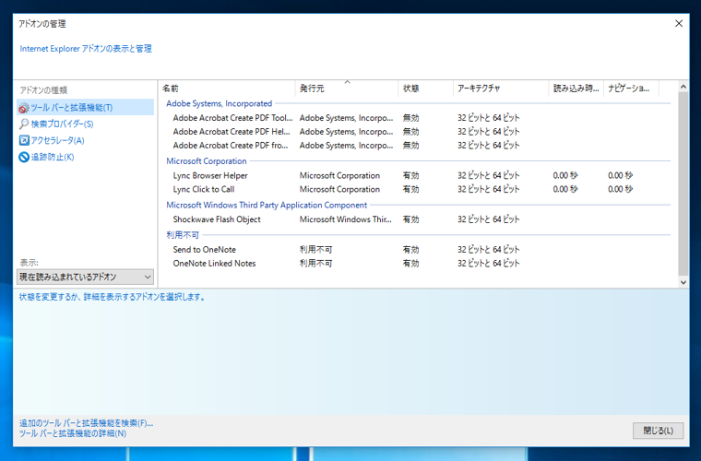Viewport: 701px width, 461px height.
Task: Select OneNote Linked Notes in the list
Action: 213,264
